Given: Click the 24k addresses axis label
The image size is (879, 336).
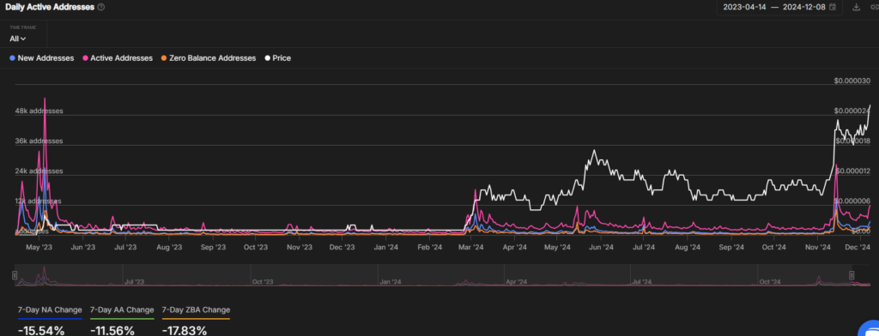Looking at the screenshot, I should coord(39,171).
